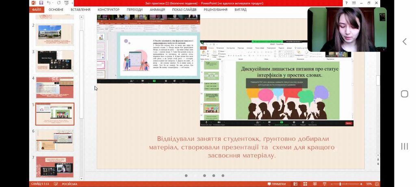
Task: Toggle ribbon display options
Action: coord(354,3)
